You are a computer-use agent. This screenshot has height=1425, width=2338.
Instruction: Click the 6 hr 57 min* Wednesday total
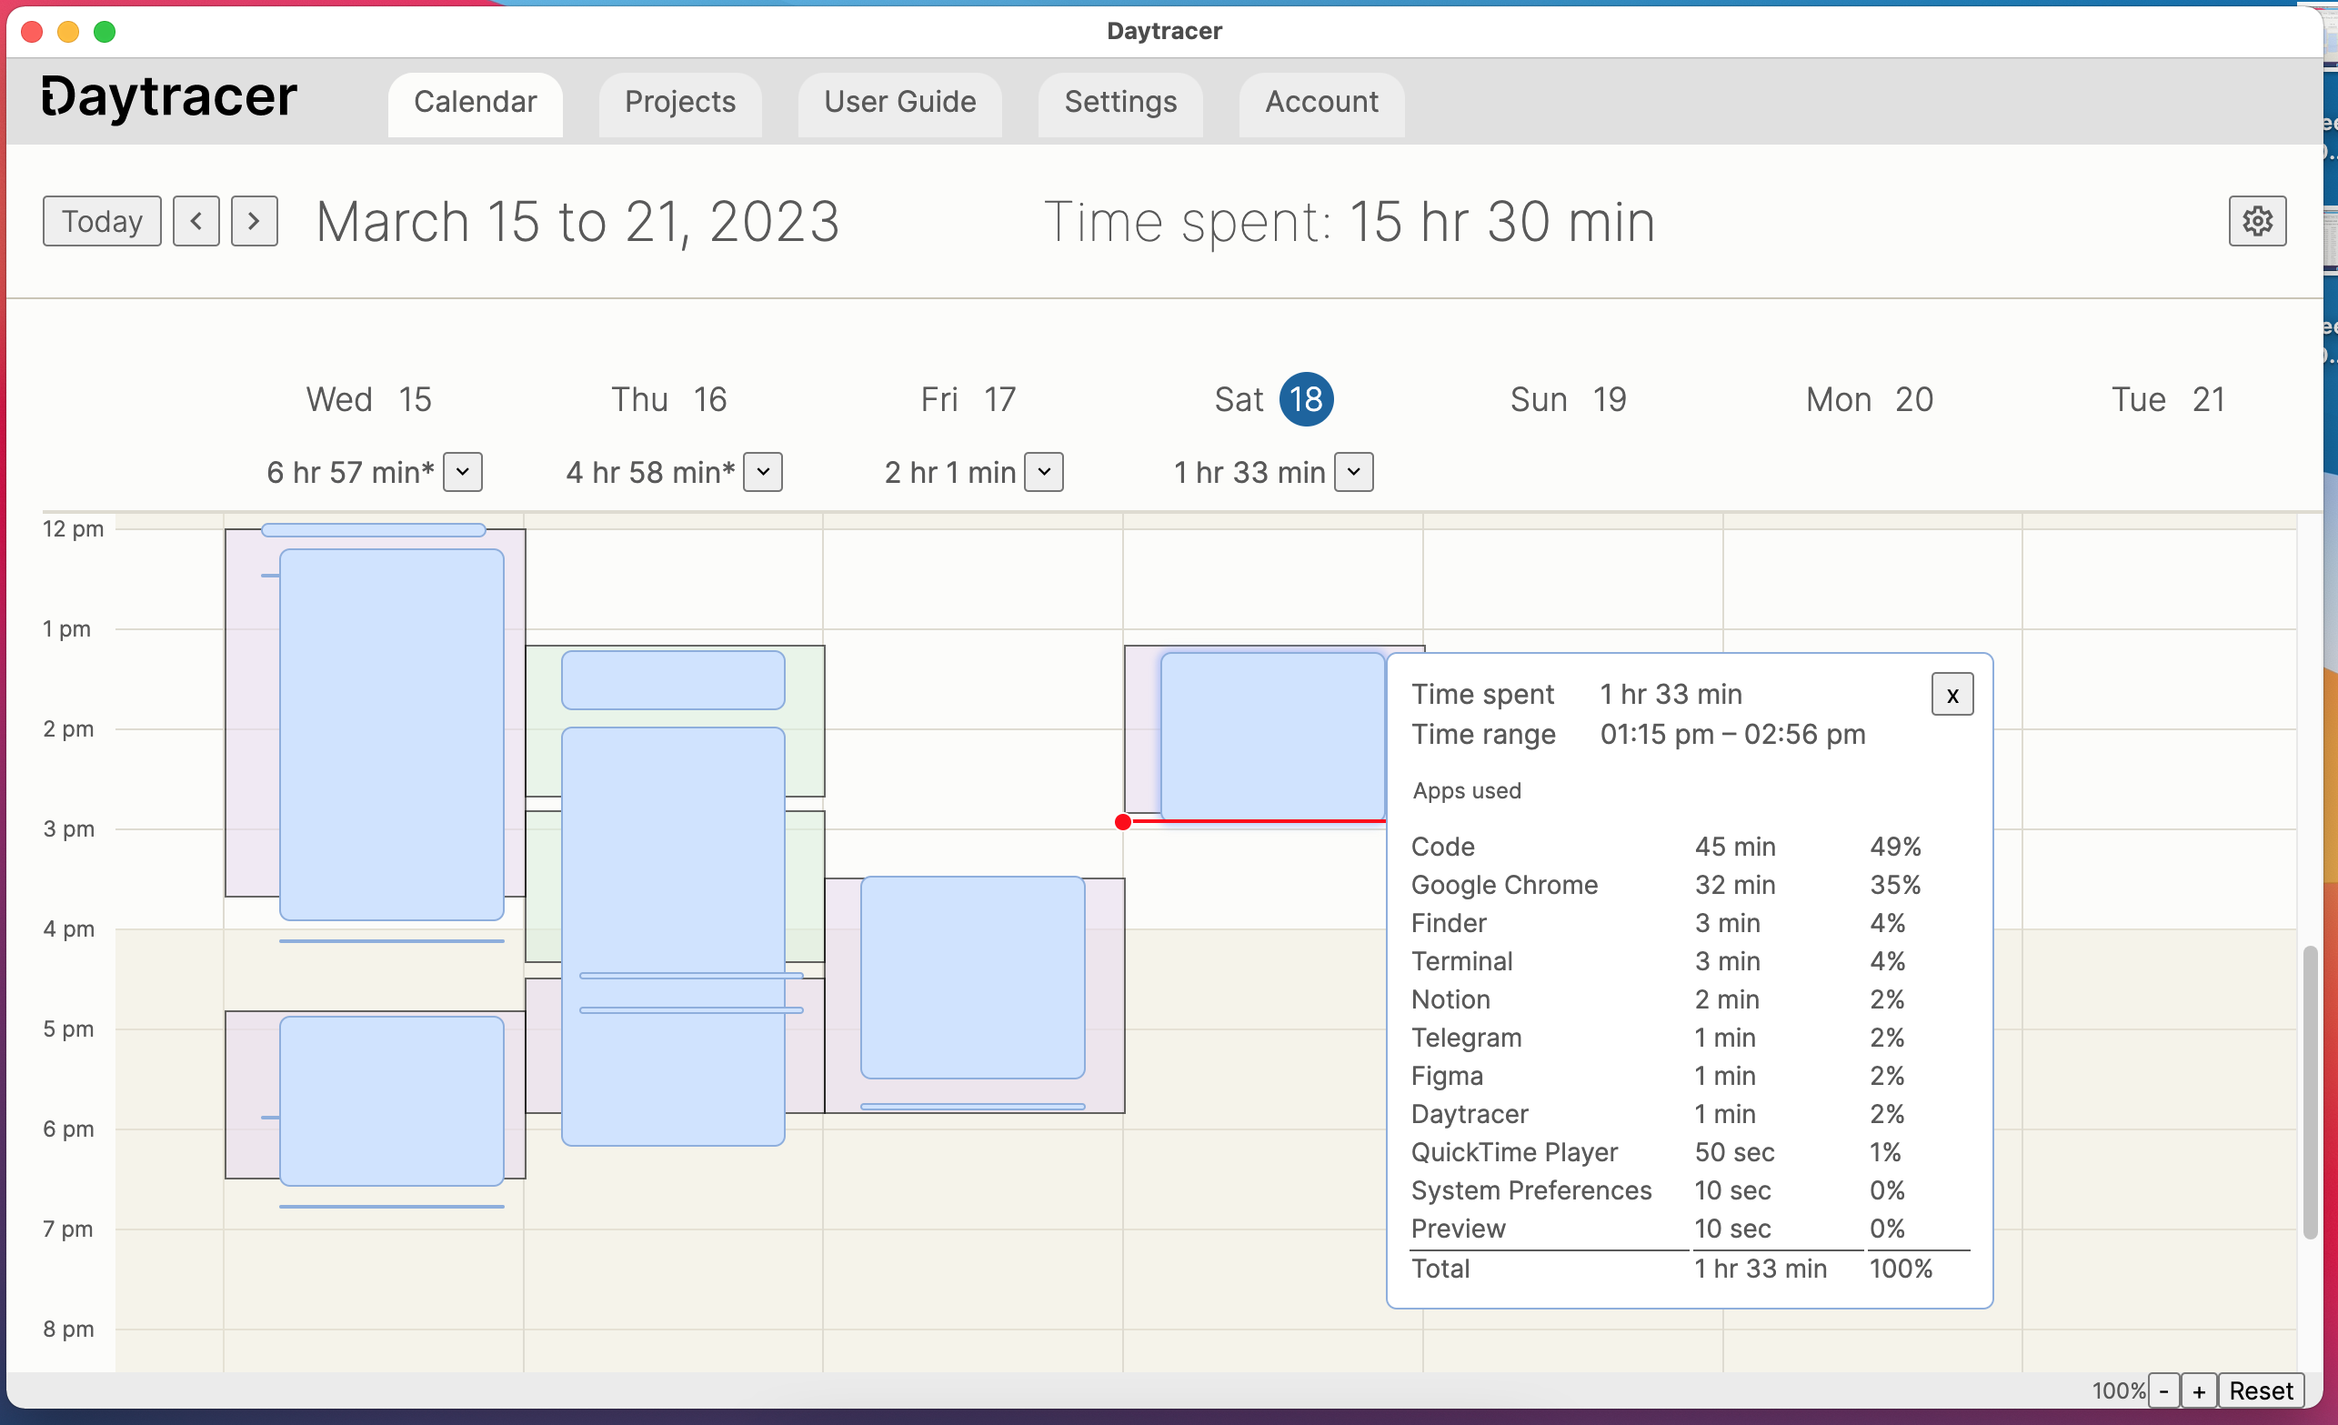(350, 472)
